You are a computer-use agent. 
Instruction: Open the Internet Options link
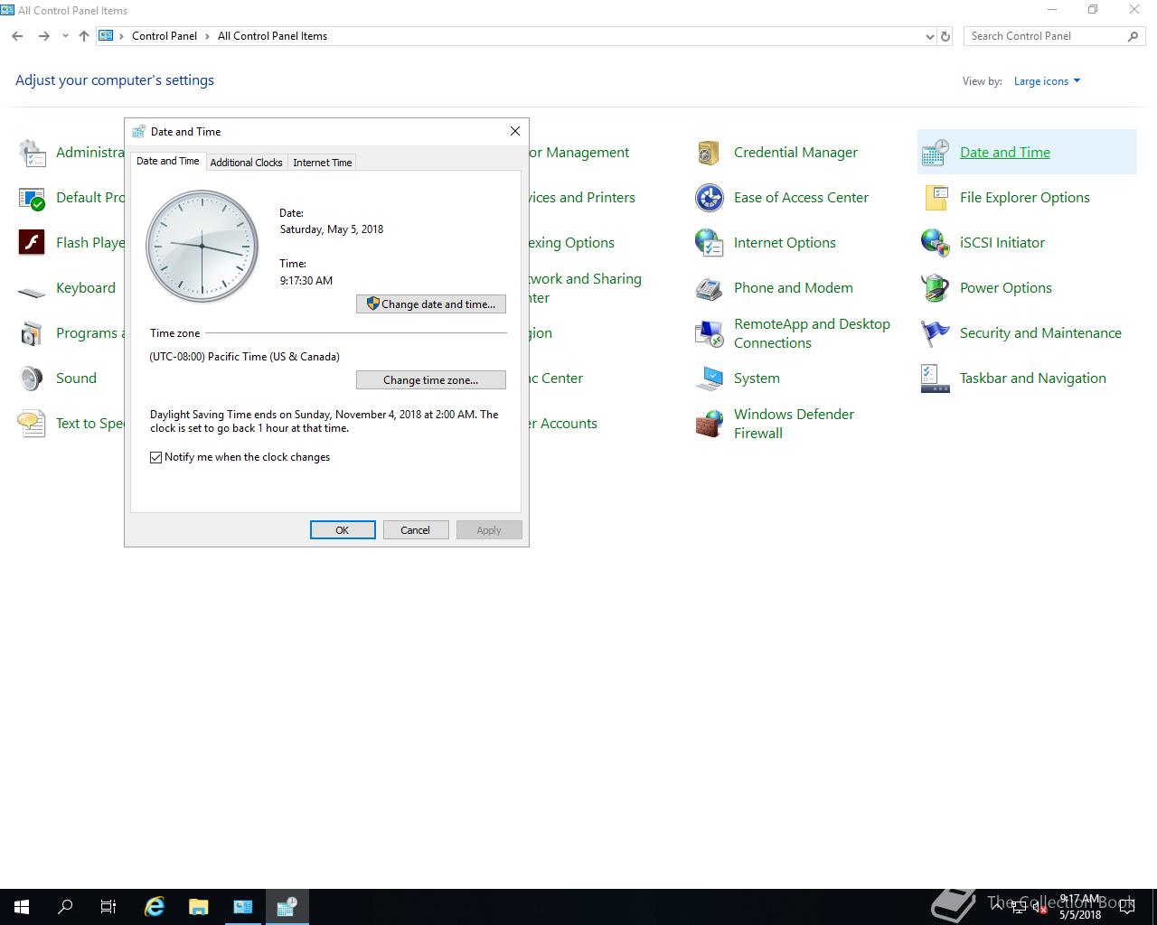pyautogui.click(x=785, y=243)
